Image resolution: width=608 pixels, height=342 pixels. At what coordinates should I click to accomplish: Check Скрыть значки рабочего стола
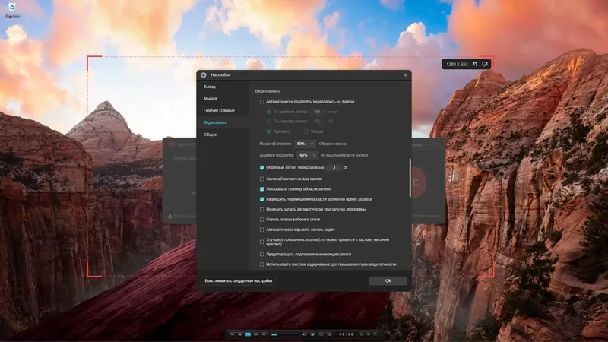(x=261, y=220)
